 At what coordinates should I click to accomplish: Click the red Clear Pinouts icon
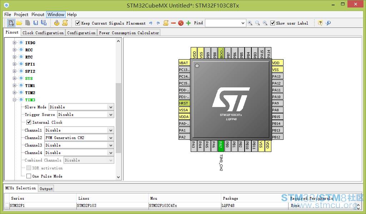tap(181, 23)
